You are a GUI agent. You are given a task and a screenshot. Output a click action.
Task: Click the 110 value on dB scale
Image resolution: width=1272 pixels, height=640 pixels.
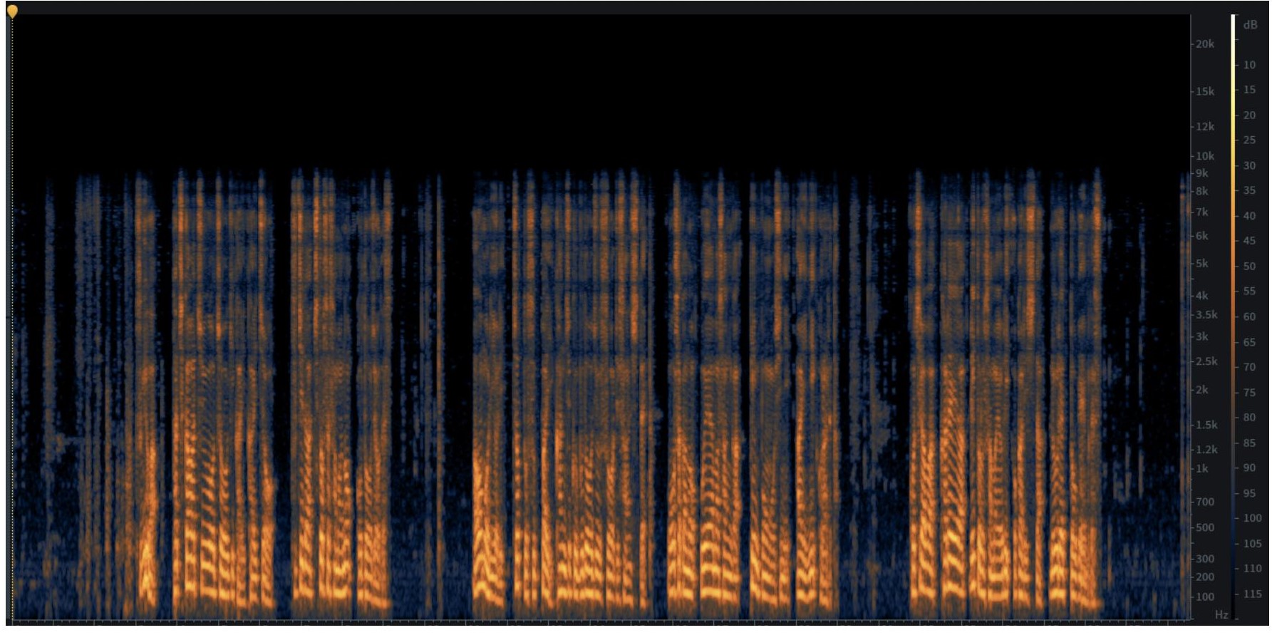[x=1253, y=569]
